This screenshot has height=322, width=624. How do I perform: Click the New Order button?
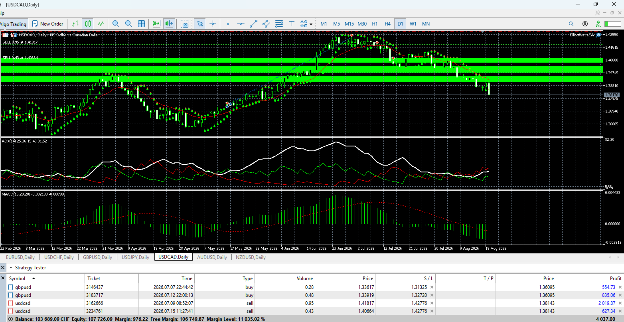48,24
